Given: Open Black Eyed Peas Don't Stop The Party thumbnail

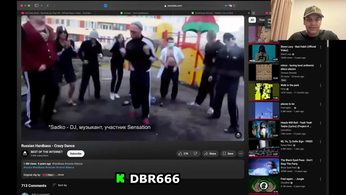Looking at the screenshot, I should pyautogui.click(x=264, y=167).
